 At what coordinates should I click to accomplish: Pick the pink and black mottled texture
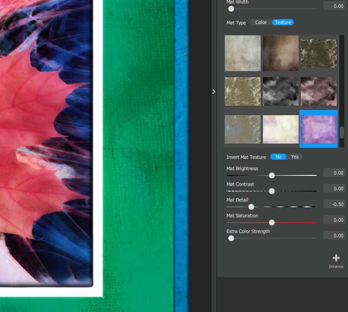(318, 91)
